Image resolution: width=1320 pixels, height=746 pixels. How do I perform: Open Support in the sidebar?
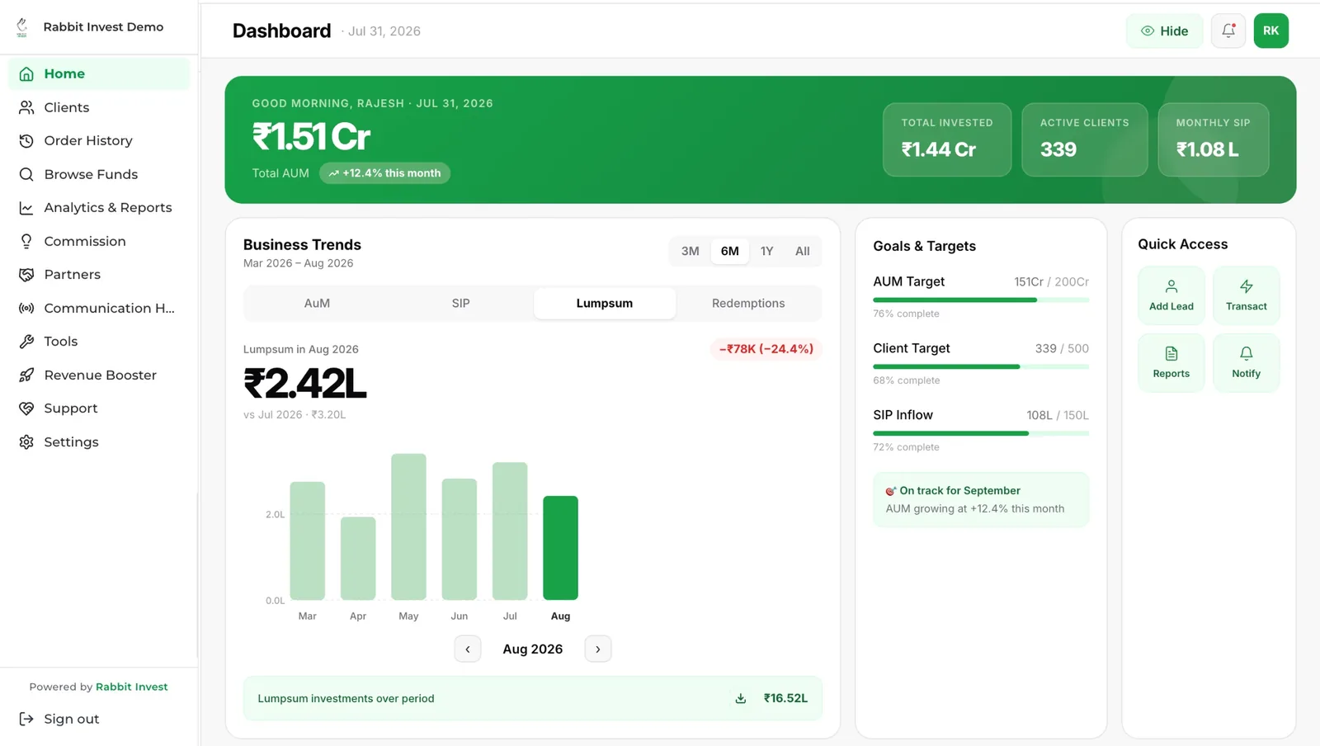[99, 408]
